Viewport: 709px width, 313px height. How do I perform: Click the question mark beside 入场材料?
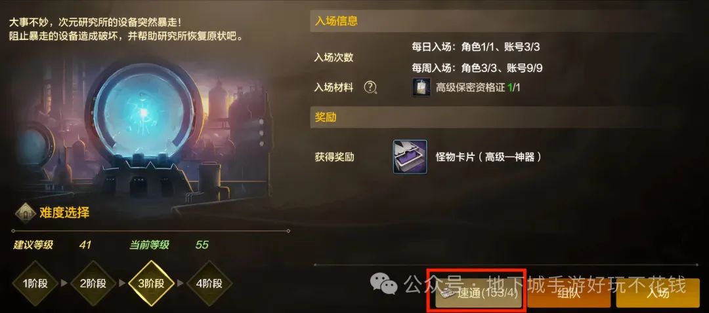[370, 87]
